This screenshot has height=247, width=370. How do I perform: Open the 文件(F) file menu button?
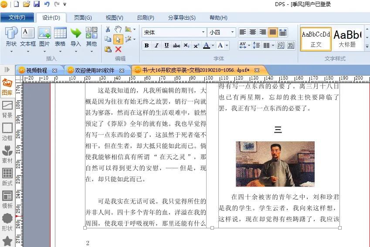click(x=17, y=17)
